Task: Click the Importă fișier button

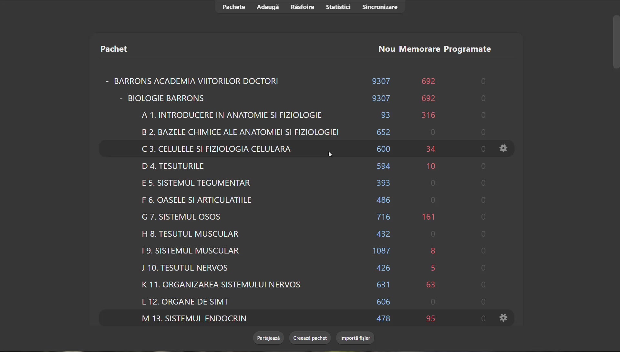Action: (355, 338)
